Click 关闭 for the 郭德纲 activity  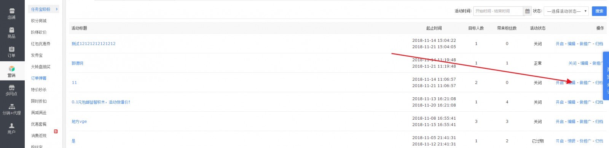(x=572, y=63)
